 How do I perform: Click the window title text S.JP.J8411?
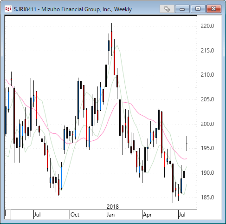coord(25,9)
